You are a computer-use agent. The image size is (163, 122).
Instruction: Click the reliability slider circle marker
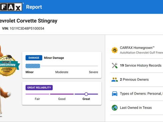pos(86,94)
